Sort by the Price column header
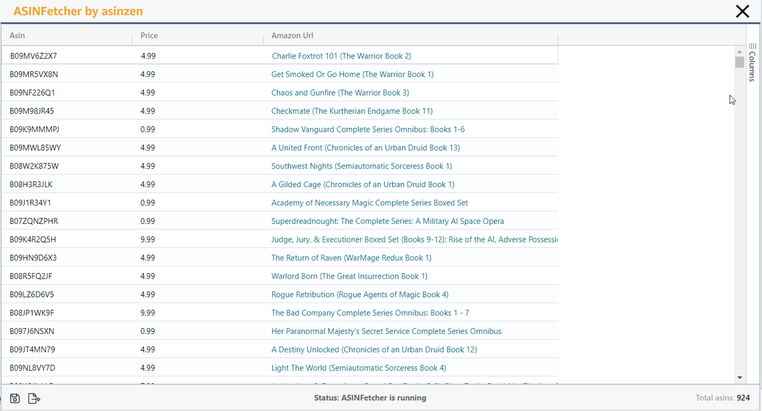 (x=149, y=36)
